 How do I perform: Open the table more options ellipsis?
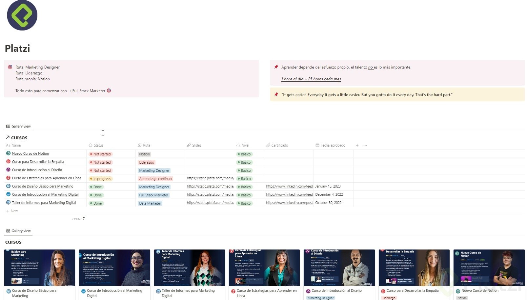(x=365, y=145)
